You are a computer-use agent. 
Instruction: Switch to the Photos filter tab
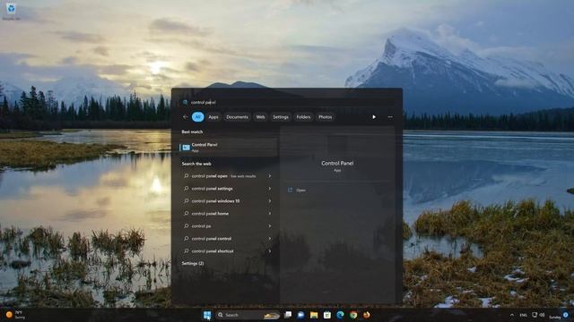(x=325, y=117)
